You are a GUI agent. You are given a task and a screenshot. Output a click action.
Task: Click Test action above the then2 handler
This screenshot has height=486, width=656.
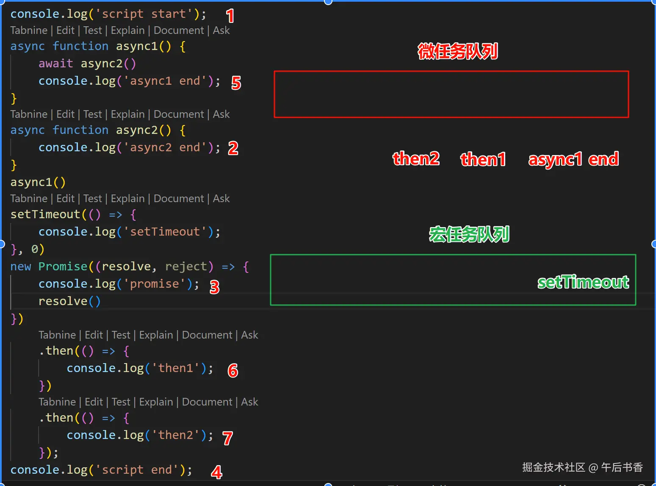click(121, 402)
